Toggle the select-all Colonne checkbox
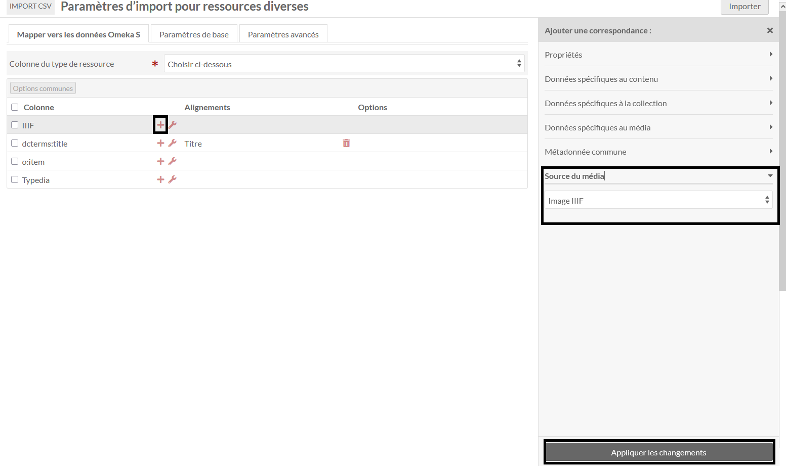The height and width of the screenshot is (466, 786). [x=15, y=107]
